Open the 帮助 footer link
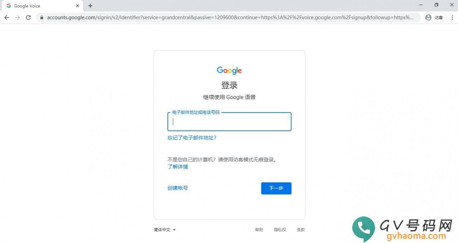 coord(259,230)
